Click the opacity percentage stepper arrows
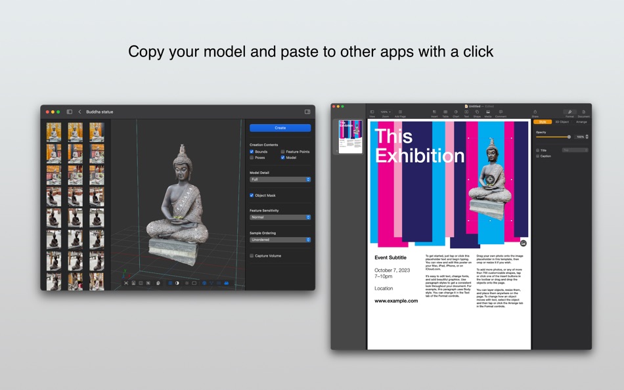 point(587,137)
